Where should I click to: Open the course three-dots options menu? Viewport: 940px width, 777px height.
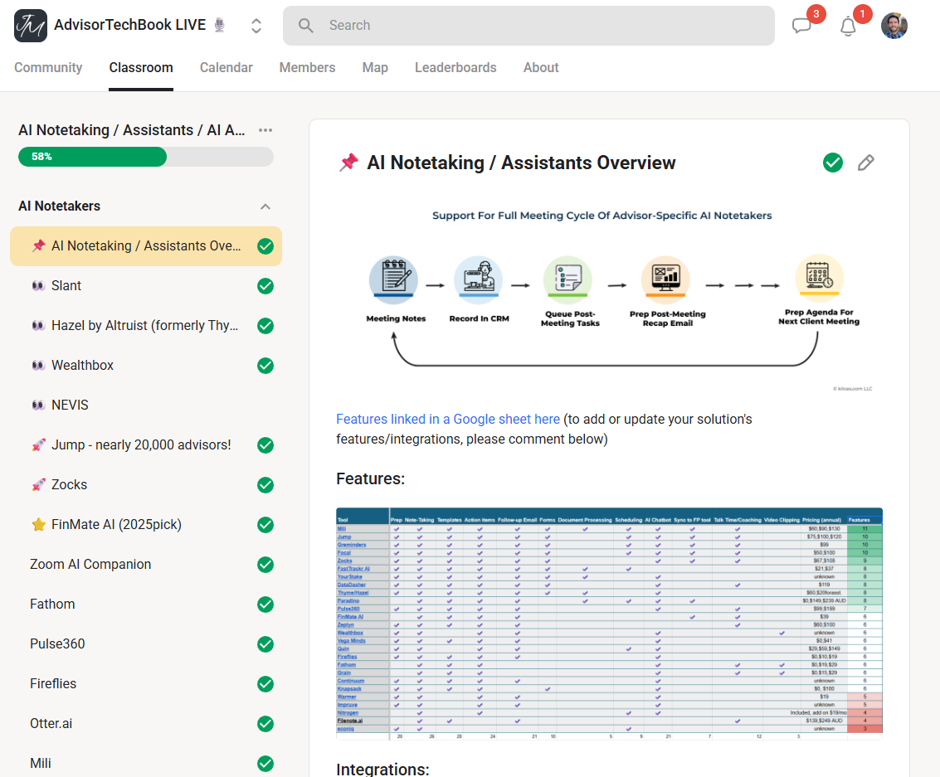tap(265, 130)
